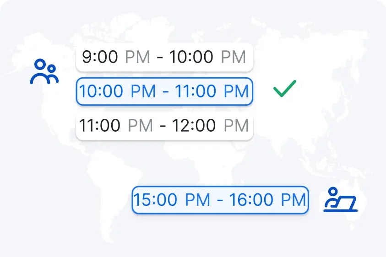Click the "12:00 PM" end time text
The width and height of the screenshot is (386, 257).
211,125
